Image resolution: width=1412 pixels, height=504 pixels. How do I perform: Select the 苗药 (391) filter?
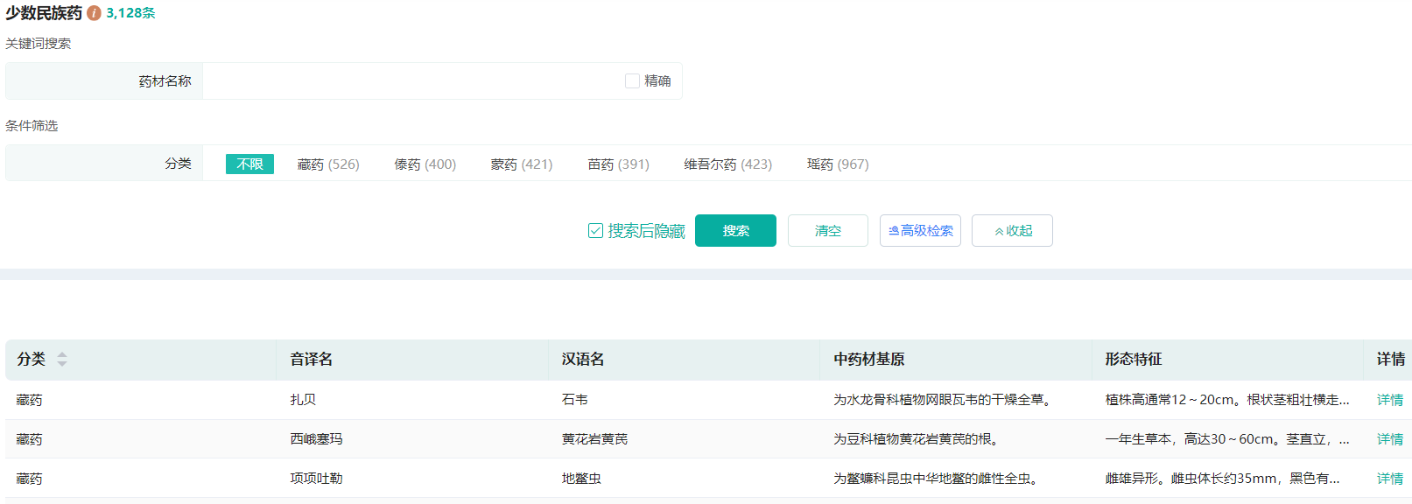(x=618, y=164)
